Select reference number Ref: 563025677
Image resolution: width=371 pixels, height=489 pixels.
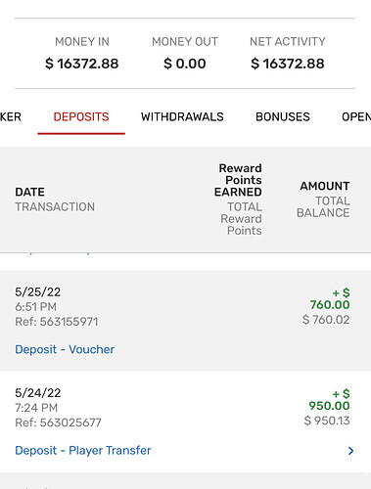(58, 423)
